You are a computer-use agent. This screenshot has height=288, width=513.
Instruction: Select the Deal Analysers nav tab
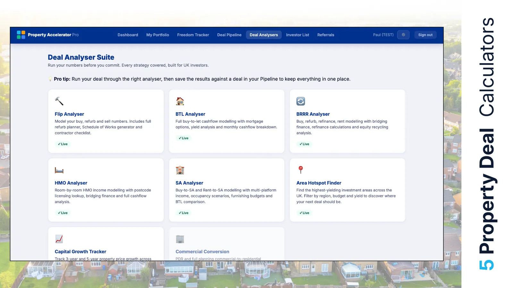coord(264,35)
